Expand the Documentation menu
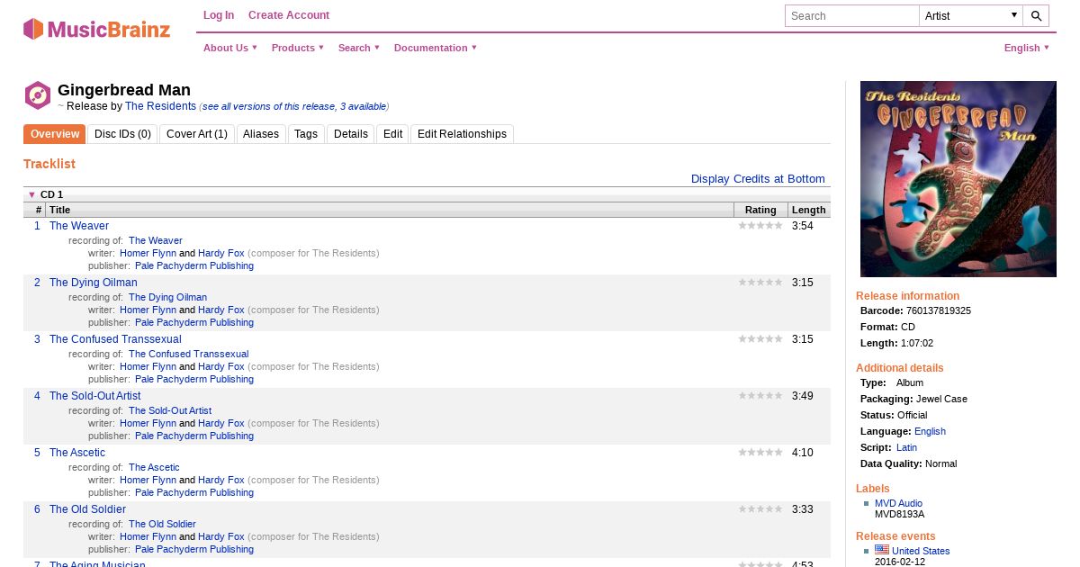Screen dimensions: 1080x567 click(436, 48)
